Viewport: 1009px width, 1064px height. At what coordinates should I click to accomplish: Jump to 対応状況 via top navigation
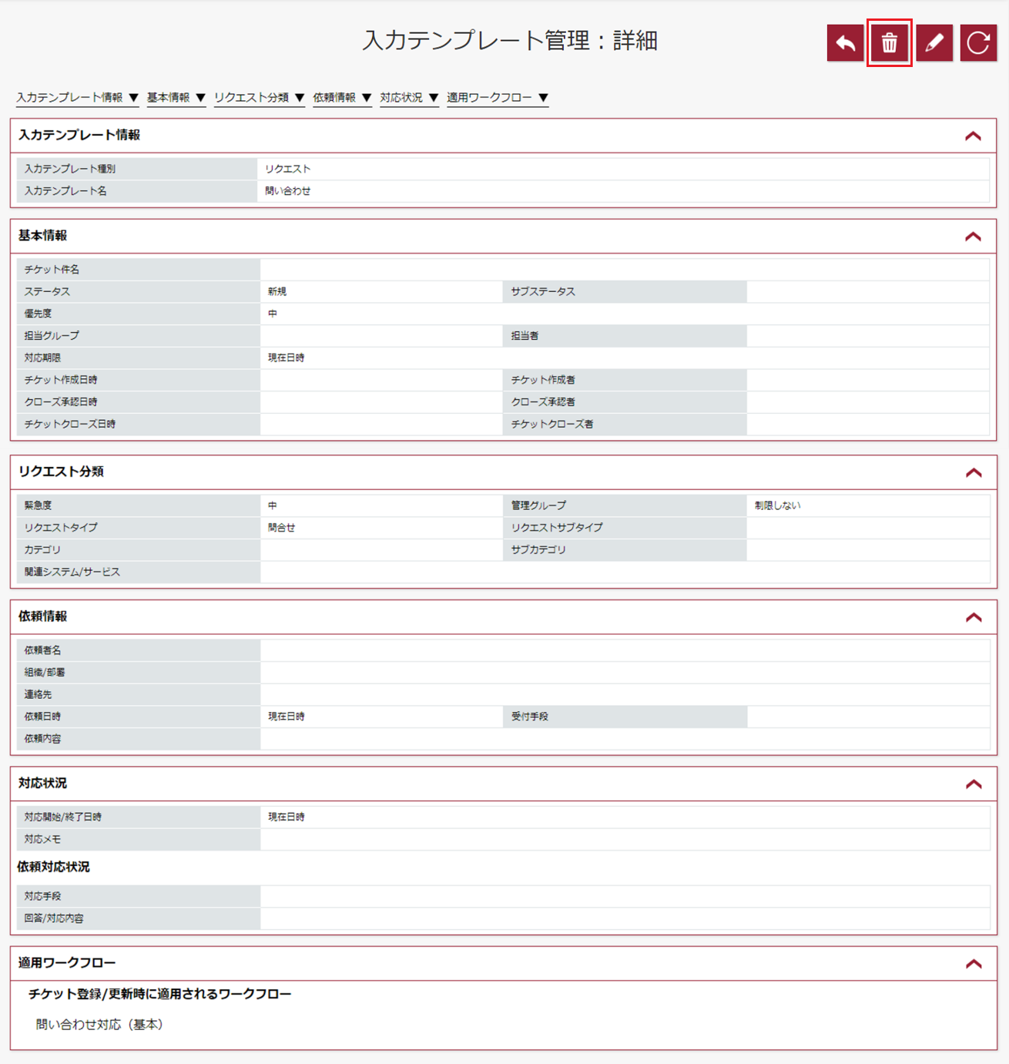click(409, 97)
